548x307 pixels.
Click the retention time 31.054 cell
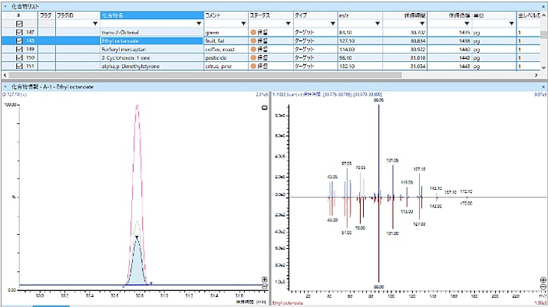(405, 66)
